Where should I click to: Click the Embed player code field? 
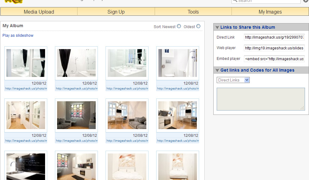click(x=274, y=59)
